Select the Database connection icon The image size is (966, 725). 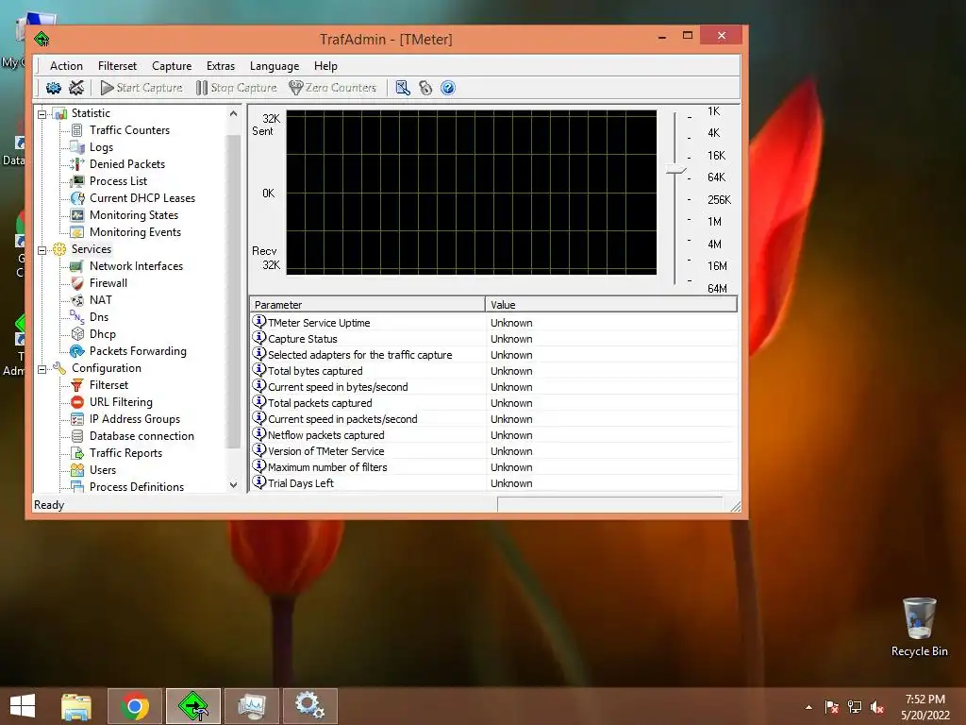coord(77,436)
